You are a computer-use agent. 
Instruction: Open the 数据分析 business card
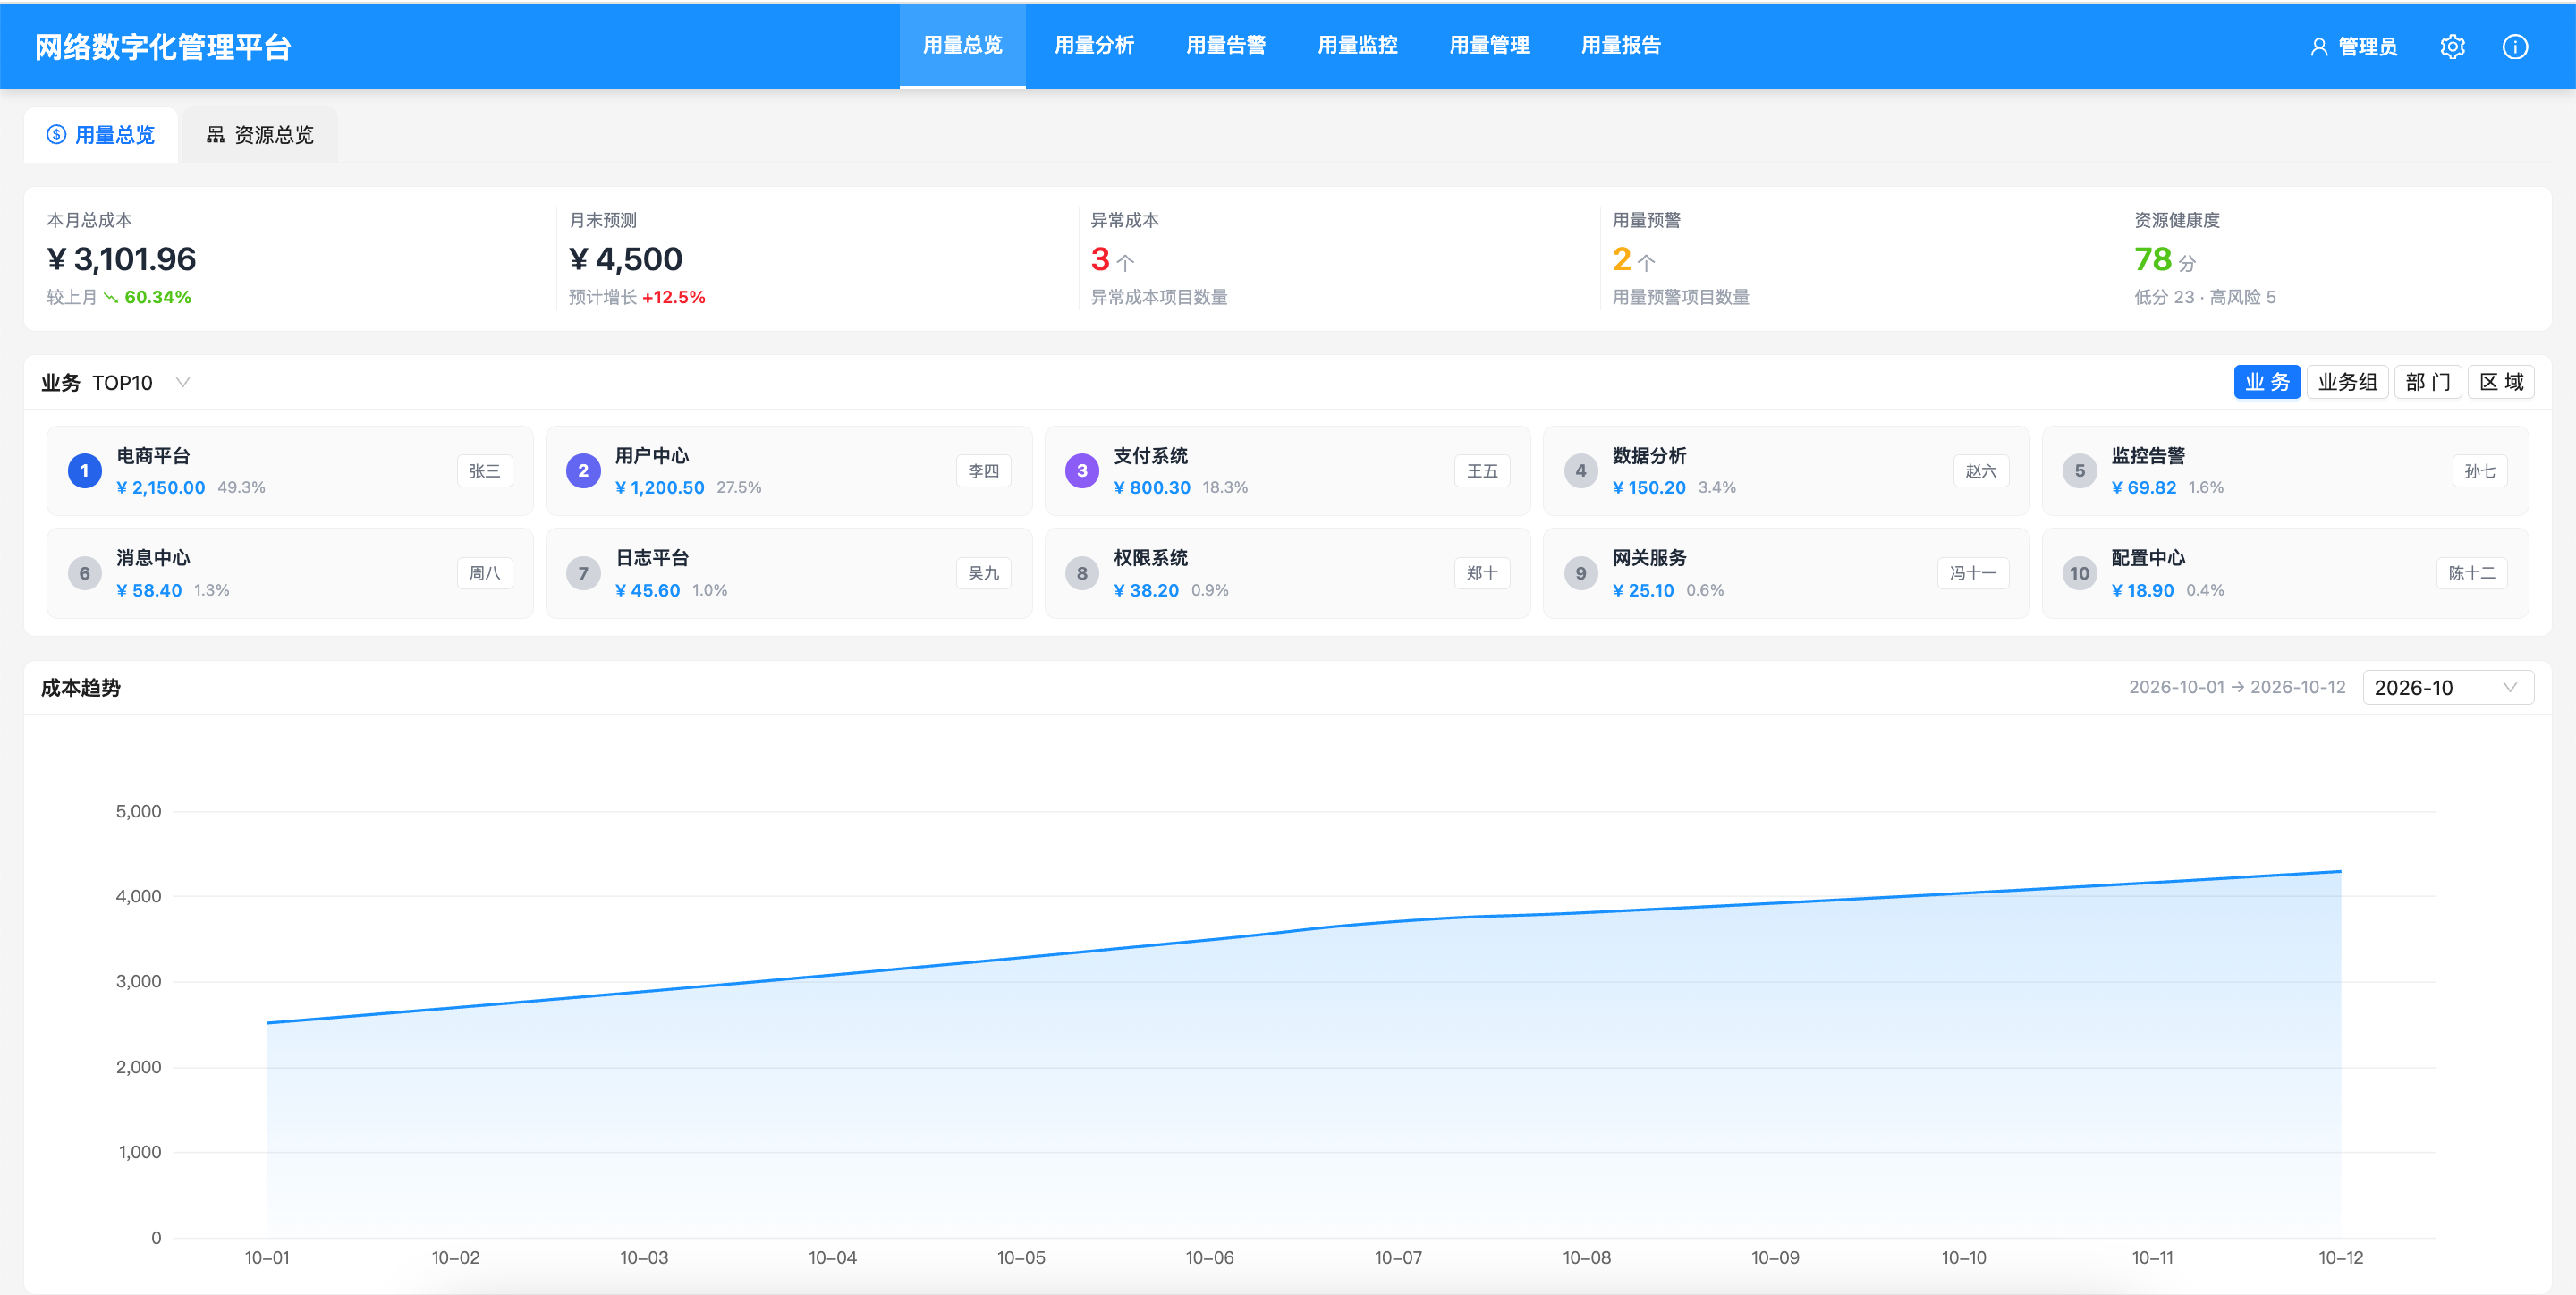coord(1786,471)
